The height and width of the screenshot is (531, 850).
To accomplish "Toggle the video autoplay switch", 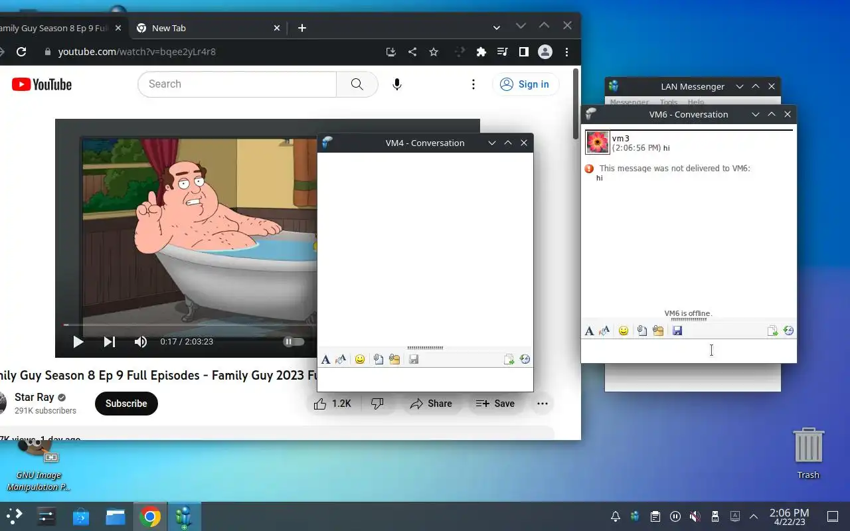I will [x=294, y=342].
